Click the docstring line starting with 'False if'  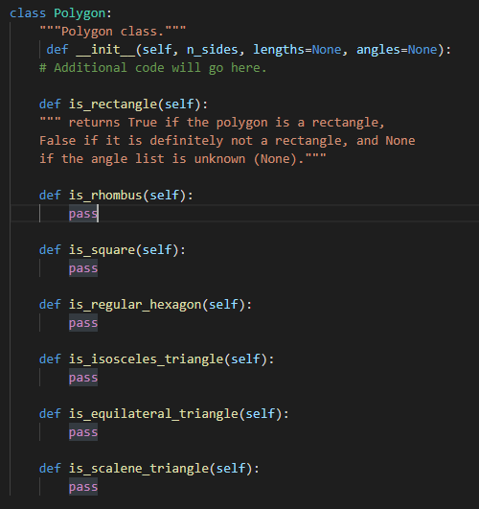click(227, 141)
